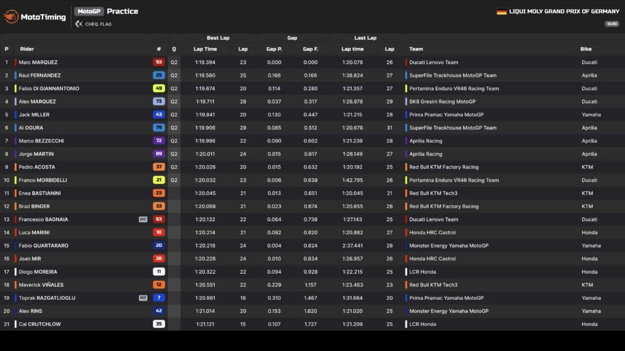Click Alex RINS number 42 badge
Viewport: 625px width, 351px height.
pyautogui.click(x=159, y=311)
